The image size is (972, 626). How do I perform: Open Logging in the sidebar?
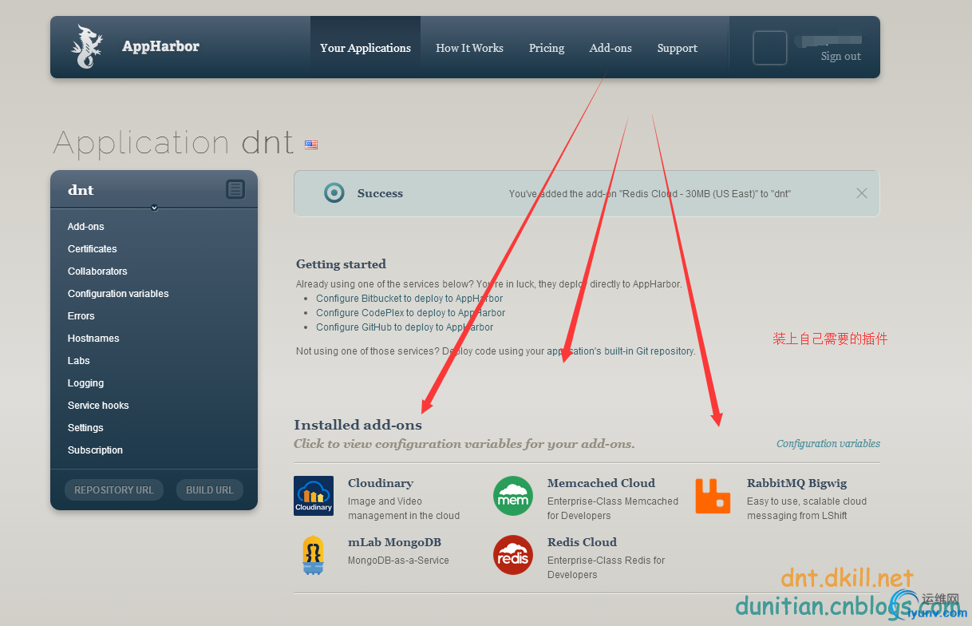(86, 383)
